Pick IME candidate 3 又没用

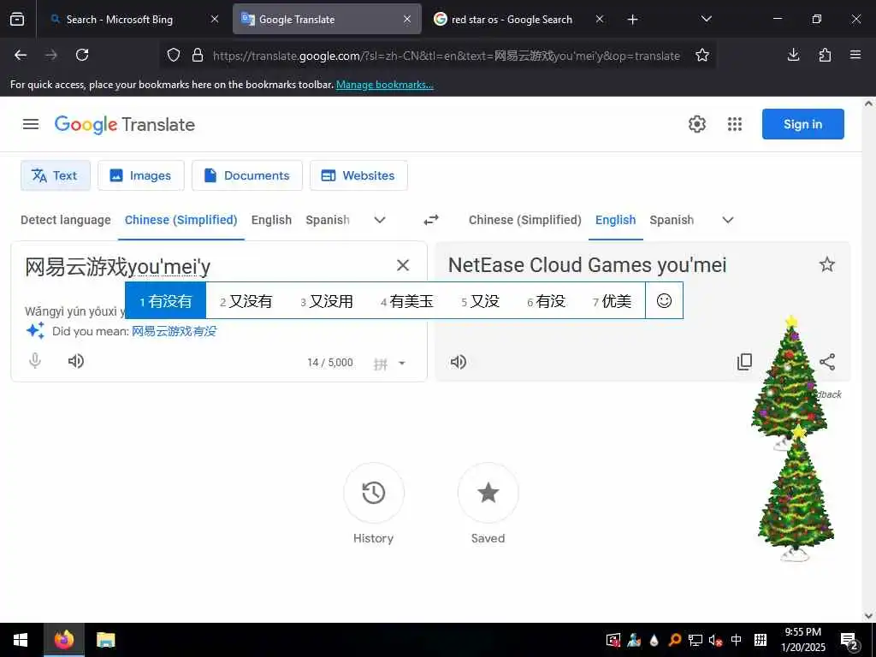[327, 301]
